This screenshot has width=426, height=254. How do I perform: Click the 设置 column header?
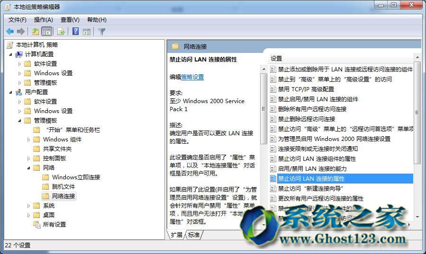coord(276,58)
